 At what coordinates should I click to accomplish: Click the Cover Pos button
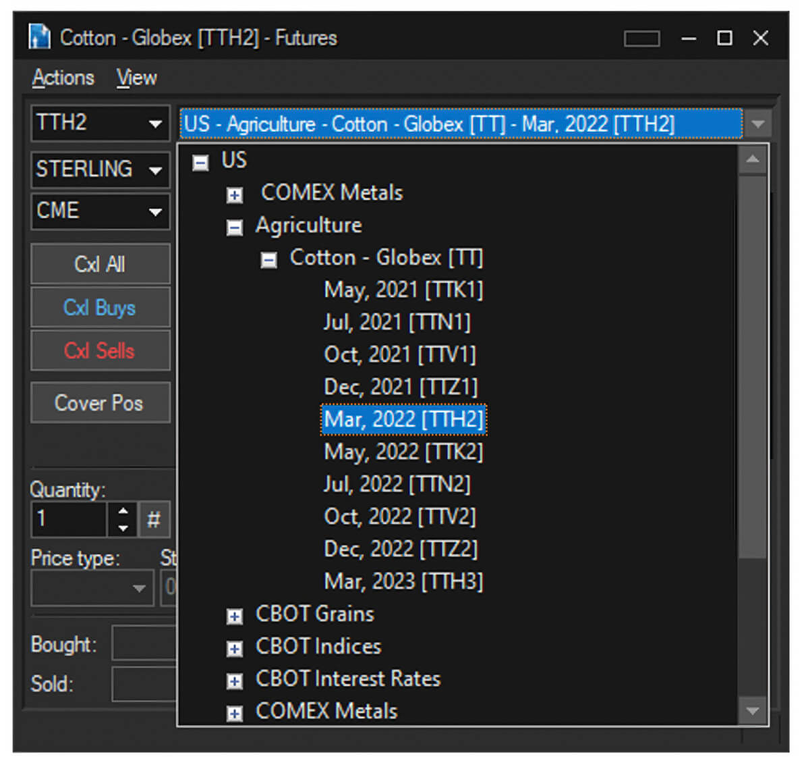click(x=100, y=403)
